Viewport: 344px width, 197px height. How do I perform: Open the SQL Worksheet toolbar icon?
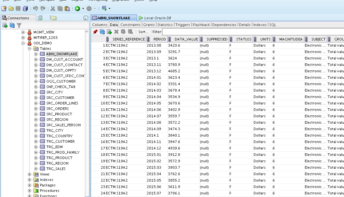pyautogui.click(x=104, y=8)
